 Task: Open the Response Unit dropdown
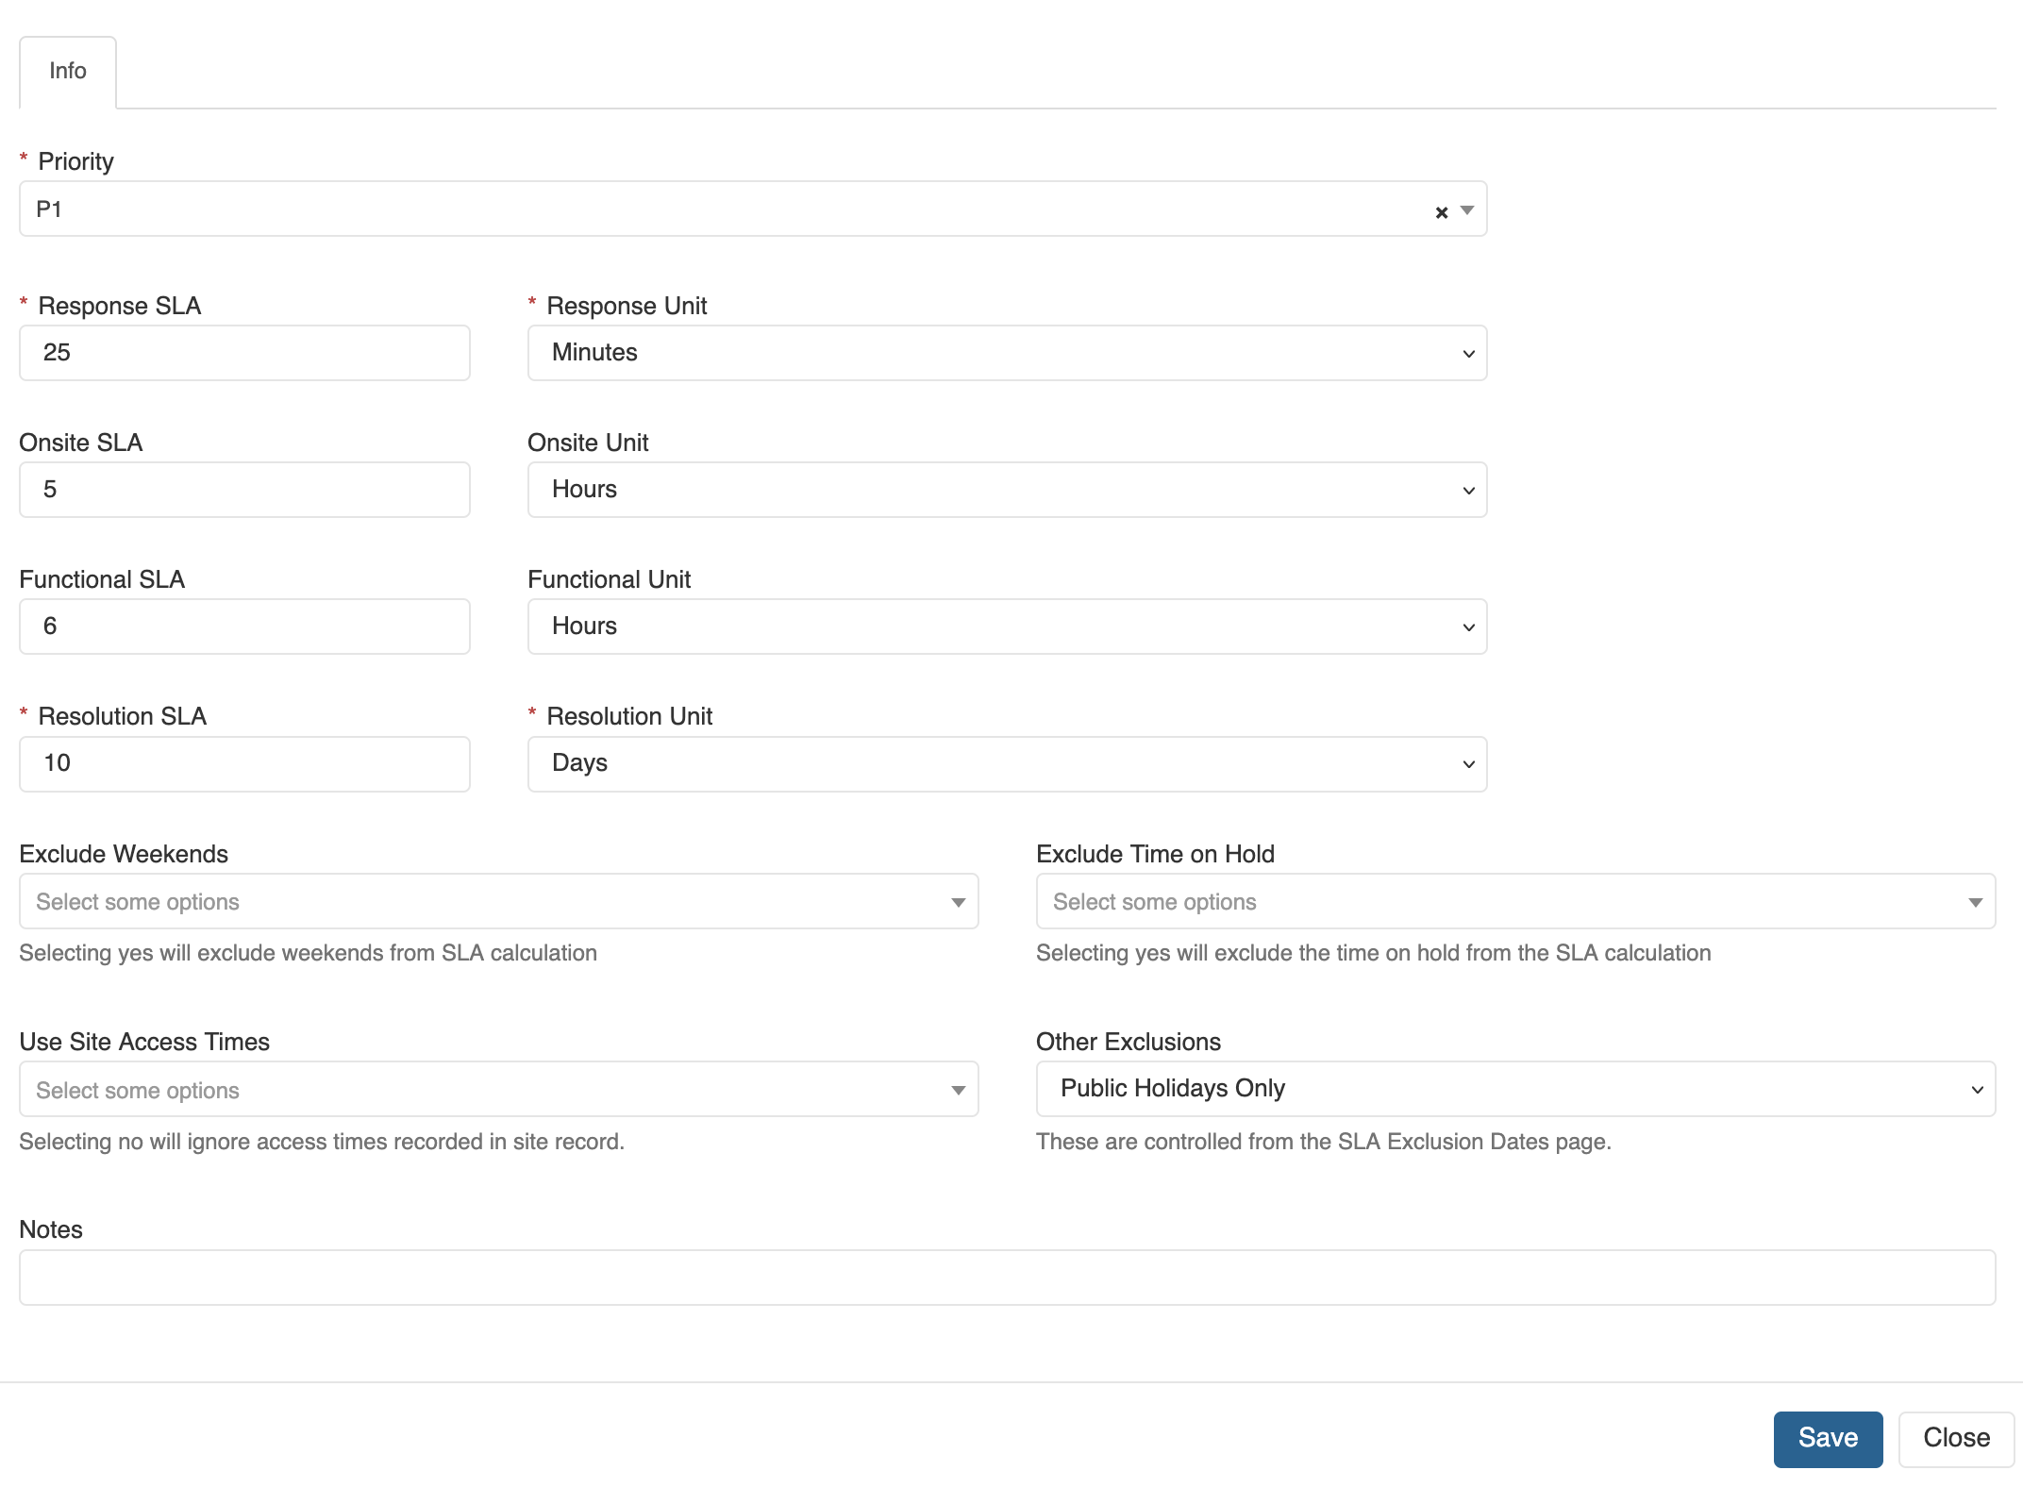click(1007, 353)
